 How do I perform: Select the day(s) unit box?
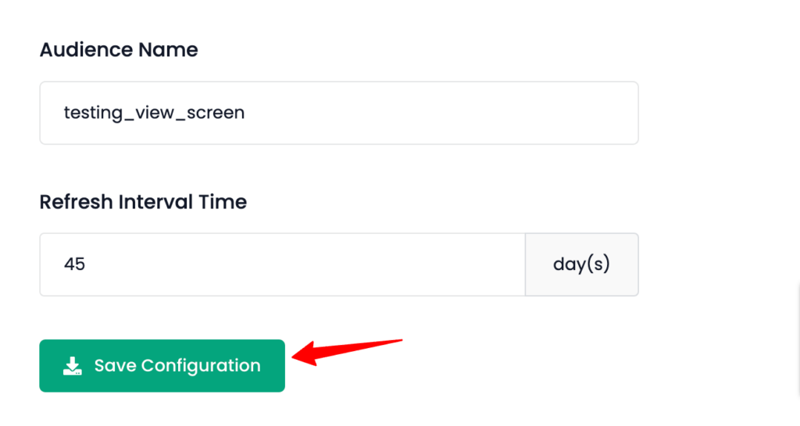point(581,264)
